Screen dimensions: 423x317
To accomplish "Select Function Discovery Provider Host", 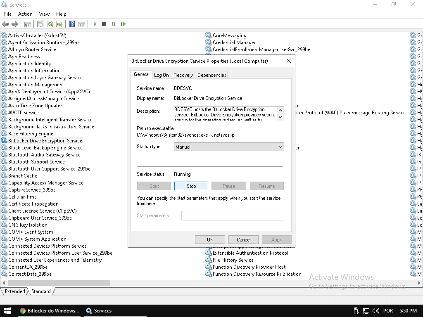I will pyautogui.click(x=245, y=267).
